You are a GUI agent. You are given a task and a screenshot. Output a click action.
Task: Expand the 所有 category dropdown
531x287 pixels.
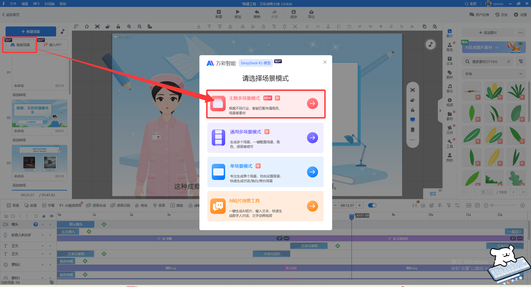tap(493, 74)
